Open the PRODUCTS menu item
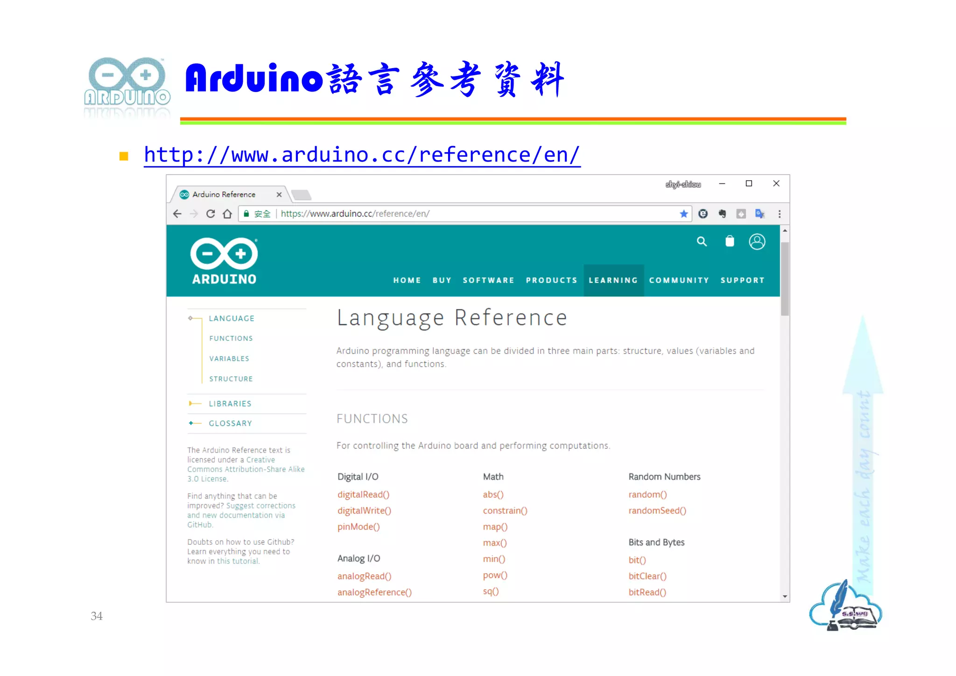Viewport: 956px width, 676px height. [552, 280]
